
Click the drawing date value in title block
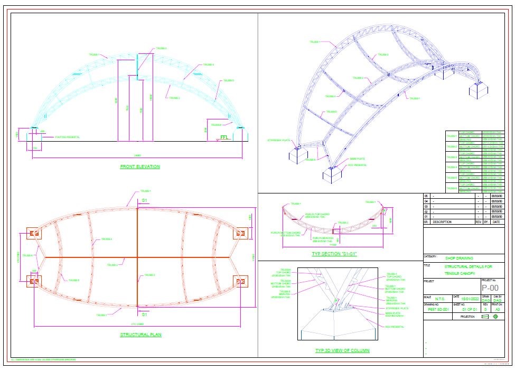pos(469,300)
